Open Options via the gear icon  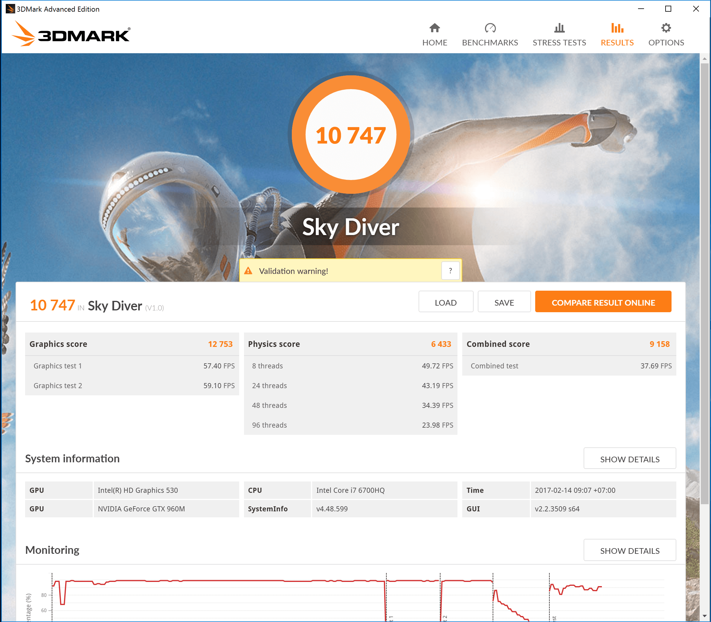pyautogui.click(x=666, y=28)
